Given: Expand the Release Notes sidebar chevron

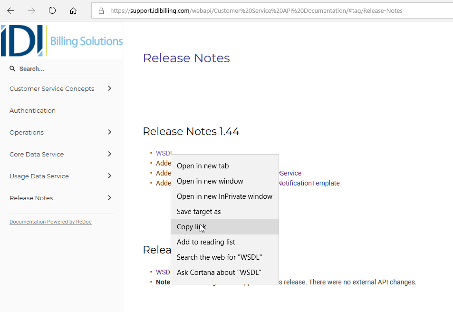Looking at the screenshot, I should pyautogui.click(x=109, y=198).
